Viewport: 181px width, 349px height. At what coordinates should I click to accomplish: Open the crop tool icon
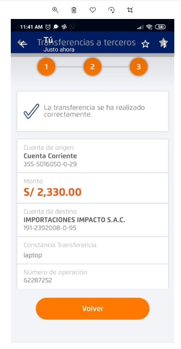point(130,10)
